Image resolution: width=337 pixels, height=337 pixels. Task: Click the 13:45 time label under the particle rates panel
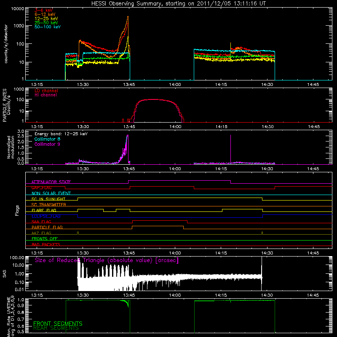(x=129, y=127)
